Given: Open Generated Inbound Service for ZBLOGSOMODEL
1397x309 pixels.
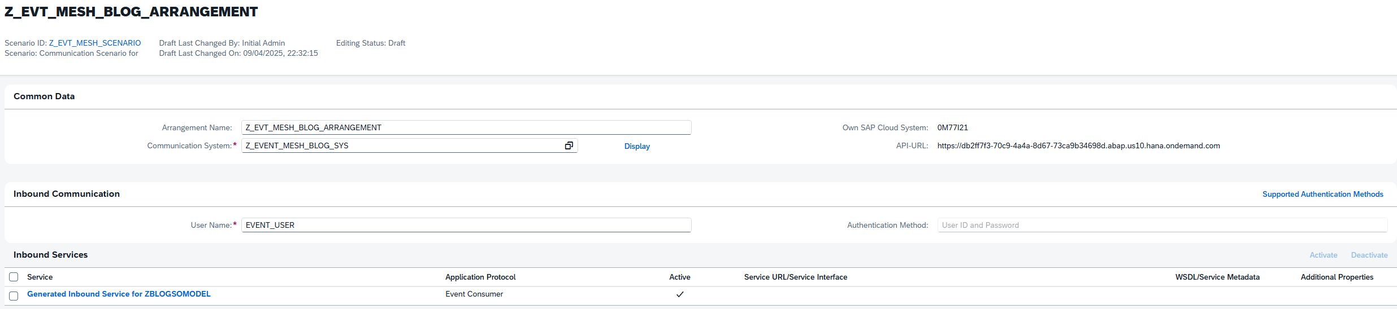Looking at the screenshot, I should (x=119, y=294).
